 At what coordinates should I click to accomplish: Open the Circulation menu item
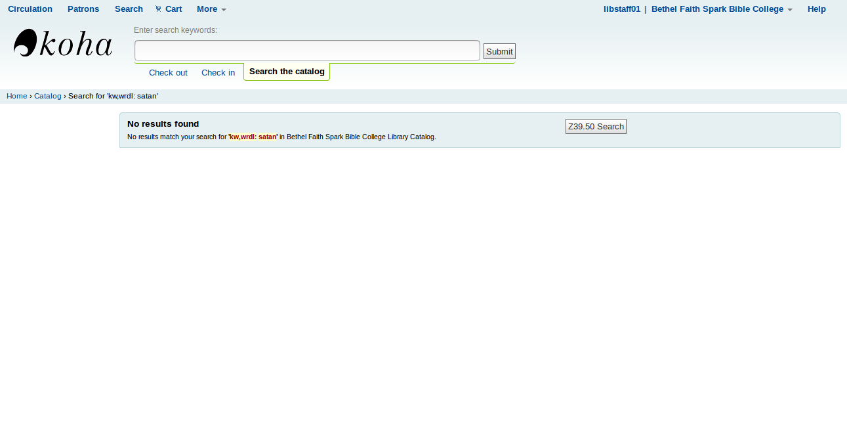(30, 9)
